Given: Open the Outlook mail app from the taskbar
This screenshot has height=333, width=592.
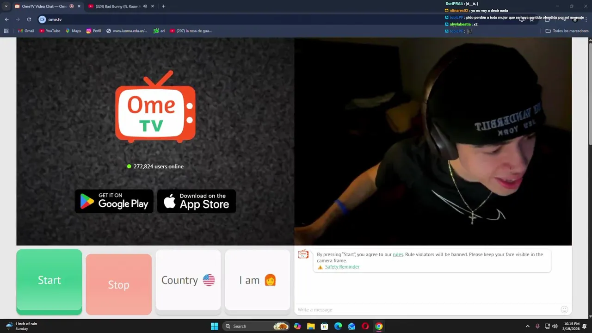Looking at the screenshot, I should coord(351,326).
